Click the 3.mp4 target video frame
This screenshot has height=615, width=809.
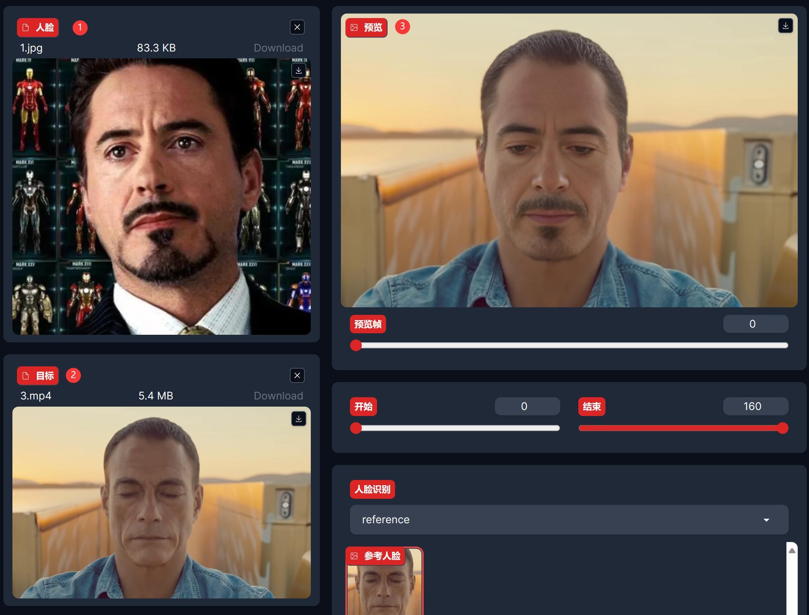pos(161,503)
